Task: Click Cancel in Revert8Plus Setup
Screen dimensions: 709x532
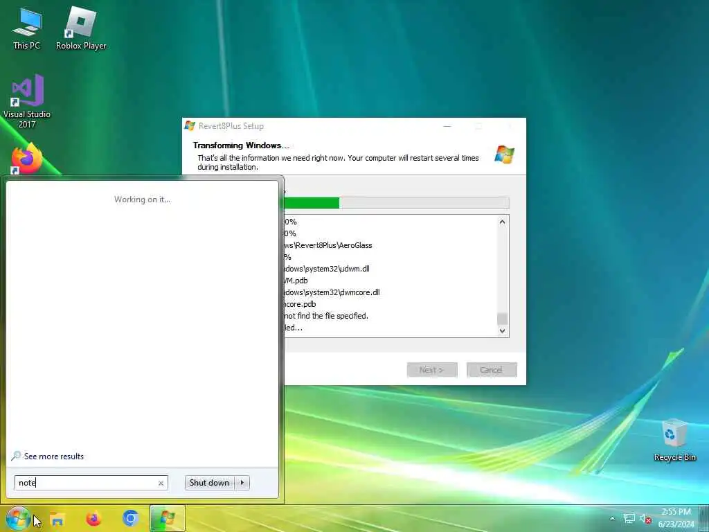Action: 492,370
